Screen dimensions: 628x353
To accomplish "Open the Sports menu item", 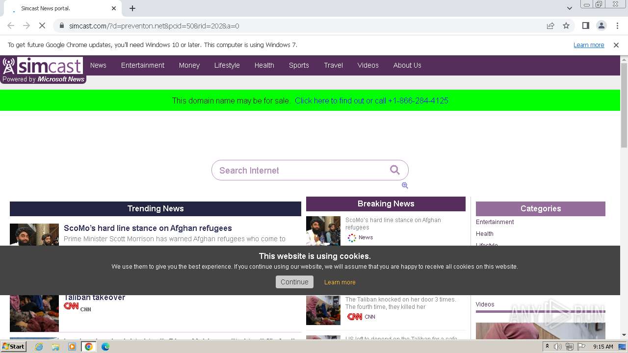I will click(x=299, y=65).
